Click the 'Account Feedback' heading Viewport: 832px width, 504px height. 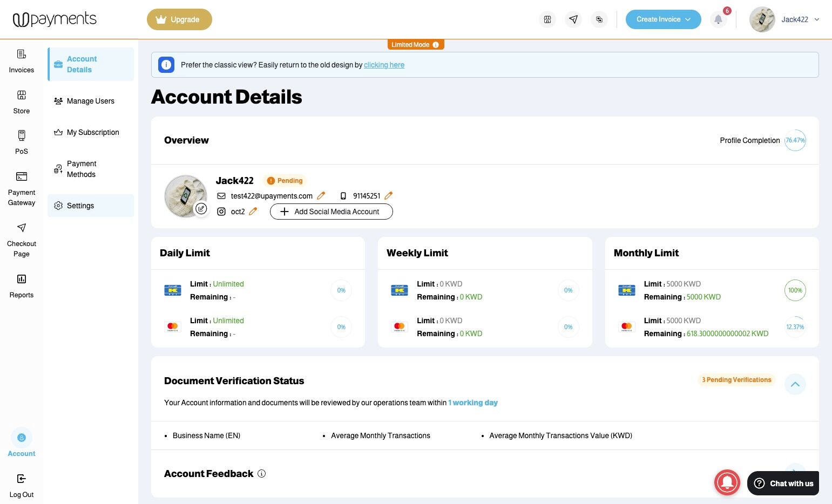tap(208, 474)
